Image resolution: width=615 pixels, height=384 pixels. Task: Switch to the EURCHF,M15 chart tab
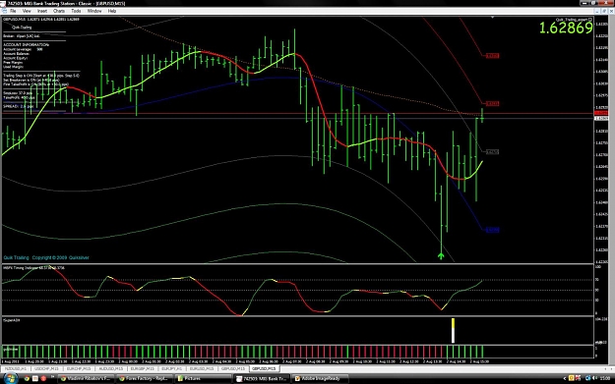coord(79,368)
